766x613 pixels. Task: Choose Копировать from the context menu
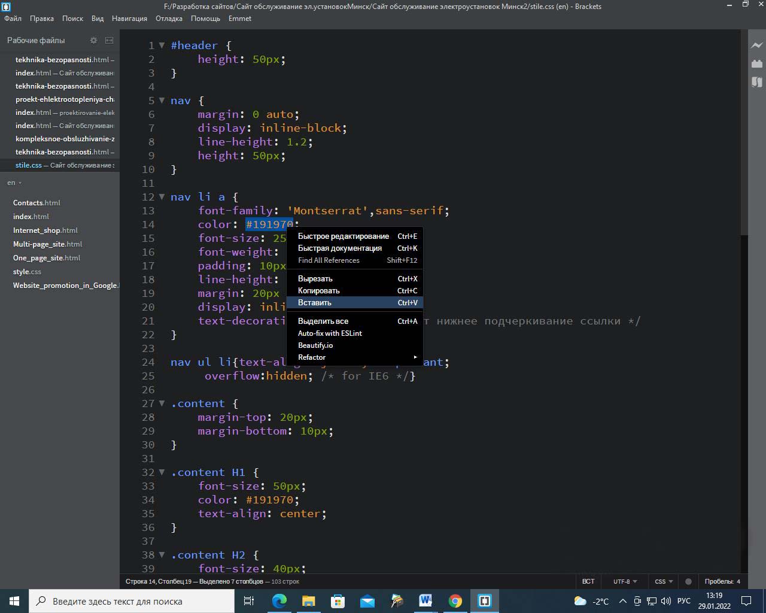(x=319, y=291)
